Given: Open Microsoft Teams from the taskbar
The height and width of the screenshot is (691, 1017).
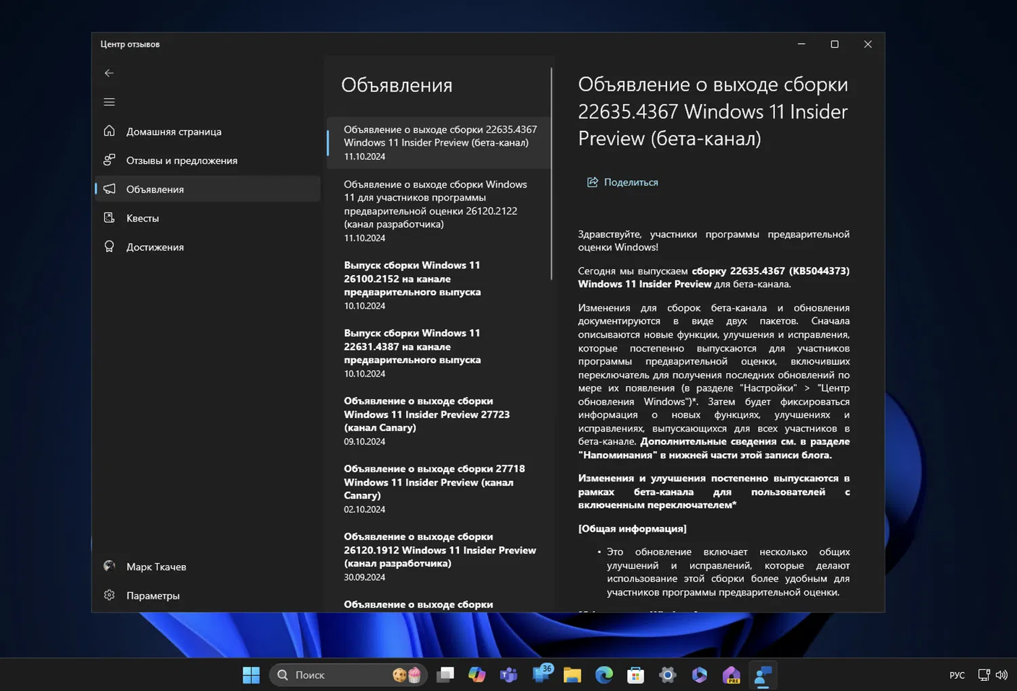Looking at the screenshot, I should [x=509, y=675].
